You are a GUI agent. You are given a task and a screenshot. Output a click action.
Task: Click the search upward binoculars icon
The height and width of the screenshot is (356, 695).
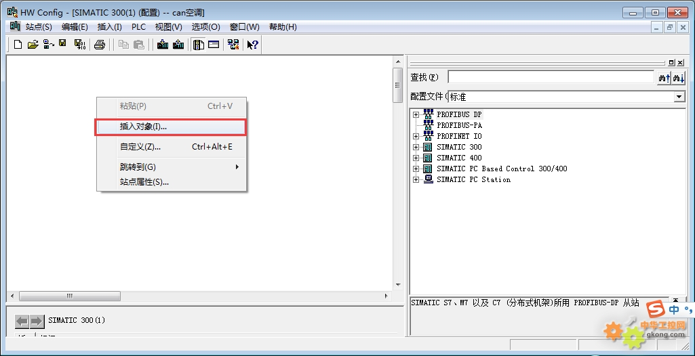[664, 79]
